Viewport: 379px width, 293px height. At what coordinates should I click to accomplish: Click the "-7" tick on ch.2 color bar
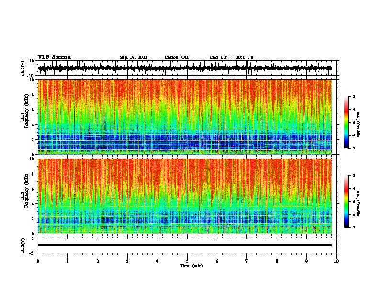point(353,227)
